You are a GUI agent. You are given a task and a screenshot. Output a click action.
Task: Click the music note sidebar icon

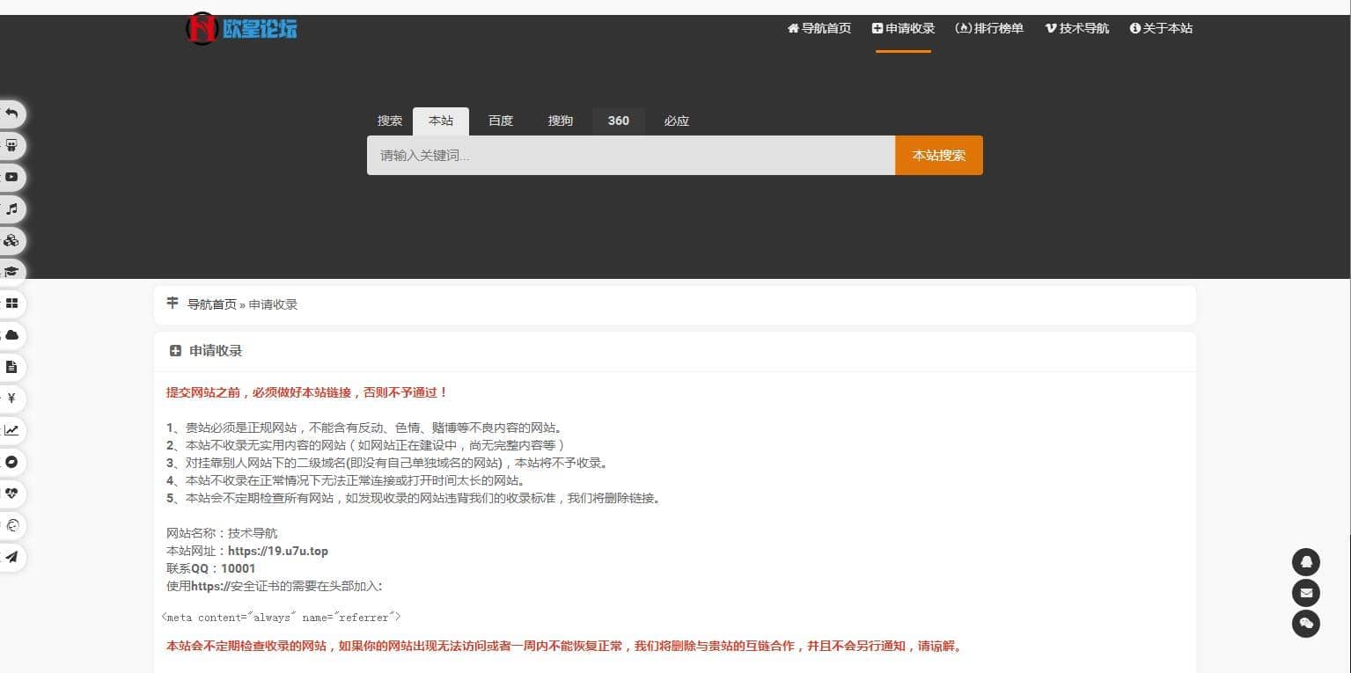[x=12, y=209]
